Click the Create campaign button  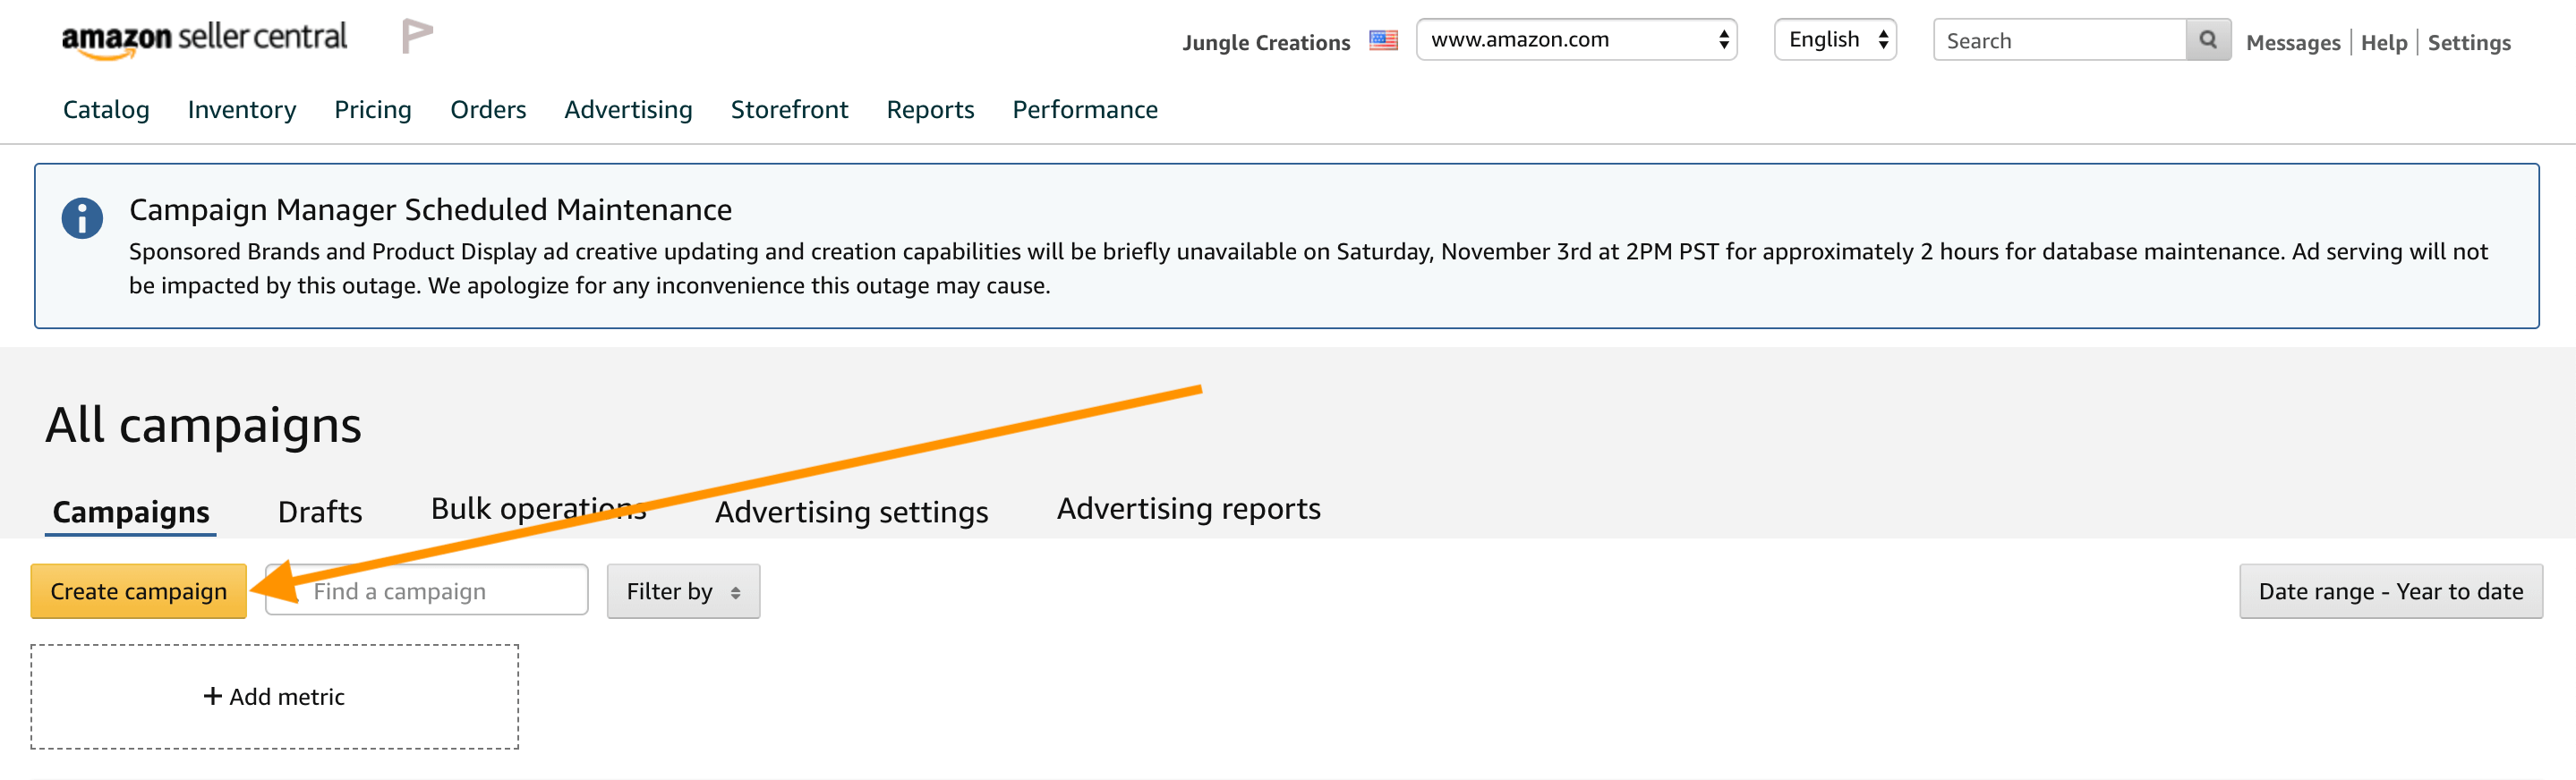[139, 592]
